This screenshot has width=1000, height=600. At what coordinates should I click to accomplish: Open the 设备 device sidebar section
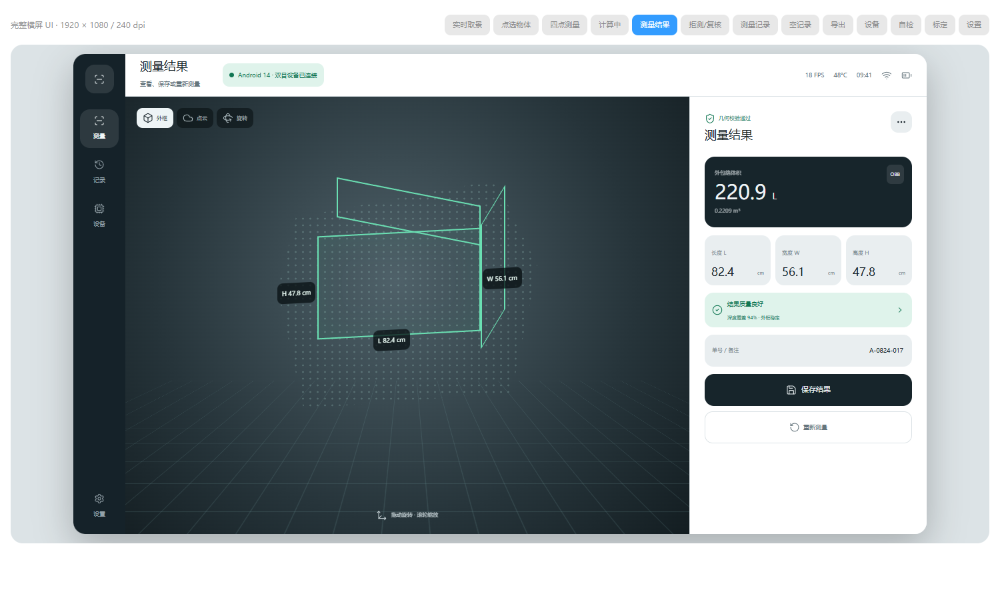(99, 215)
